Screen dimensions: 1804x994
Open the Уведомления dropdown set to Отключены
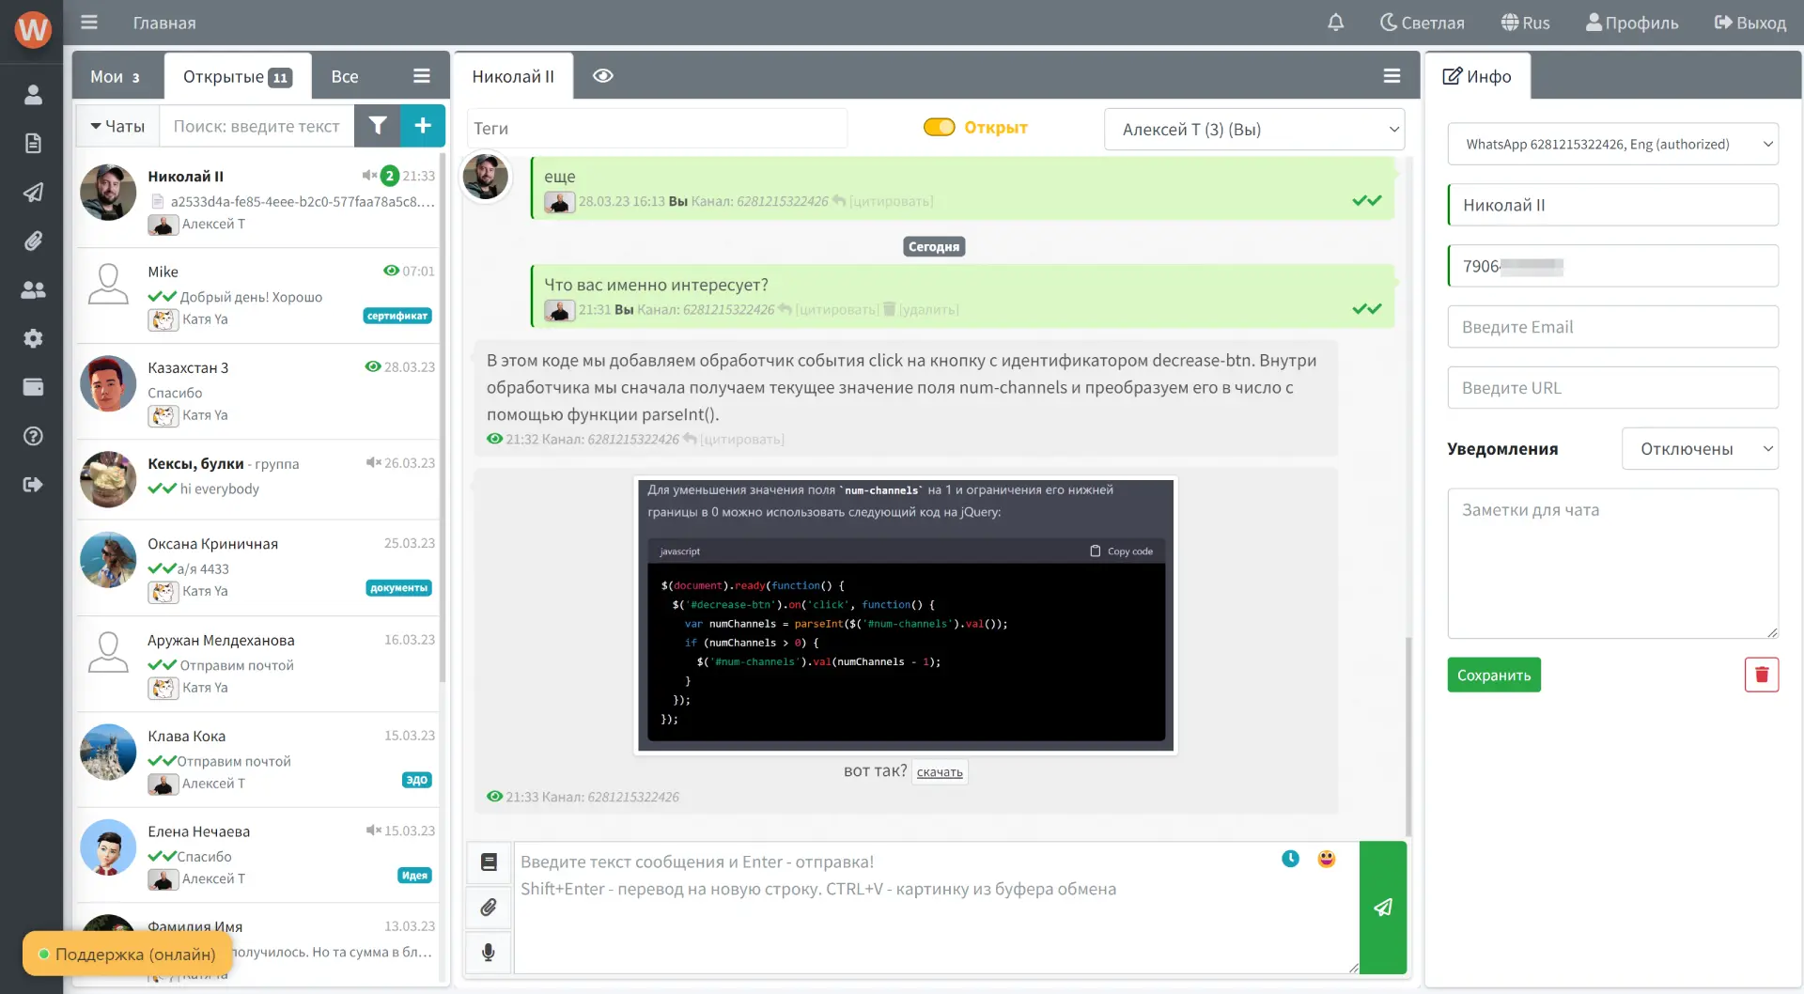coord(1699,449)
